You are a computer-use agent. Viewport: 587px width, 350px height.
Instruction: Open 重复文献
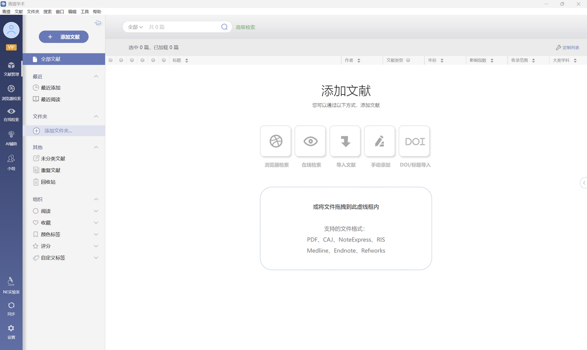point(47,170)
